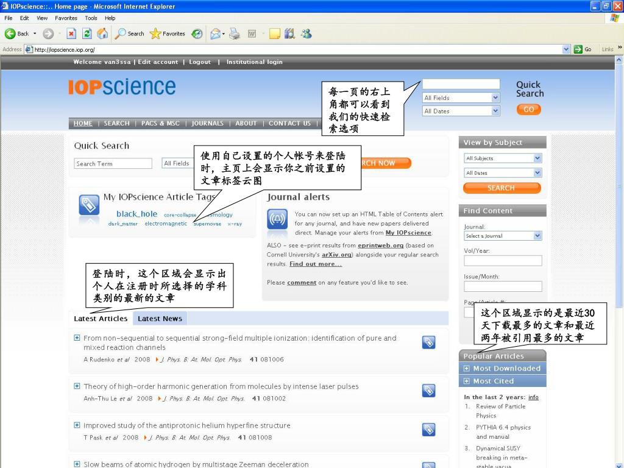Open the History icon in the toolbar
This screenshot has width=624, height=468.
(x=197, y=34)
